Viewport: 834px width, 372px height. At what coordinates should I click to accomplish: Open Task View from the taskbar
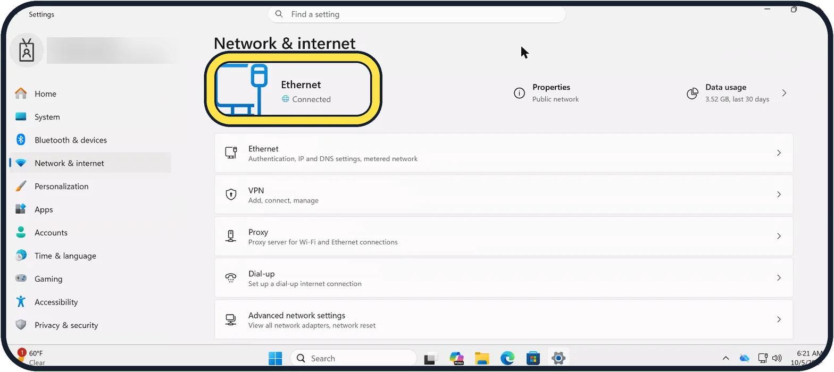point(430,359)
